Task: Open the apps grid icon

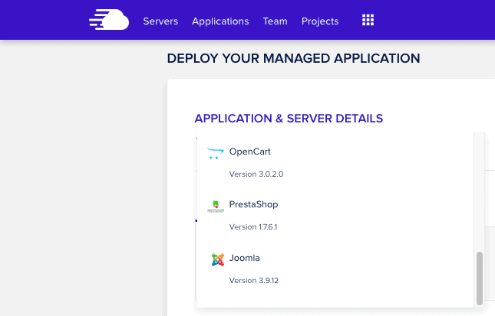Action: [368, 20]
